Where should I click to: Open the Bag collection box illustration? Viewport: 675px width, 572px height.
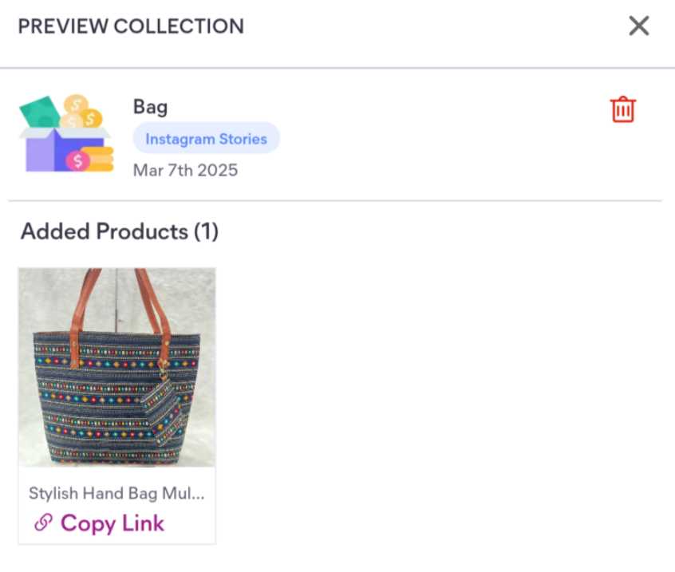tap(66, 133)
